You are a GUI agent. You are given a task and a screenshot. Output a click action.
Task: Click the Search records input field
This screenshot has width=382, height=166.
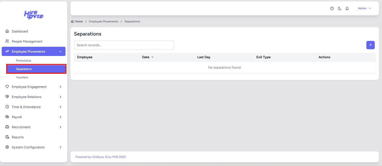pos(124,45)
